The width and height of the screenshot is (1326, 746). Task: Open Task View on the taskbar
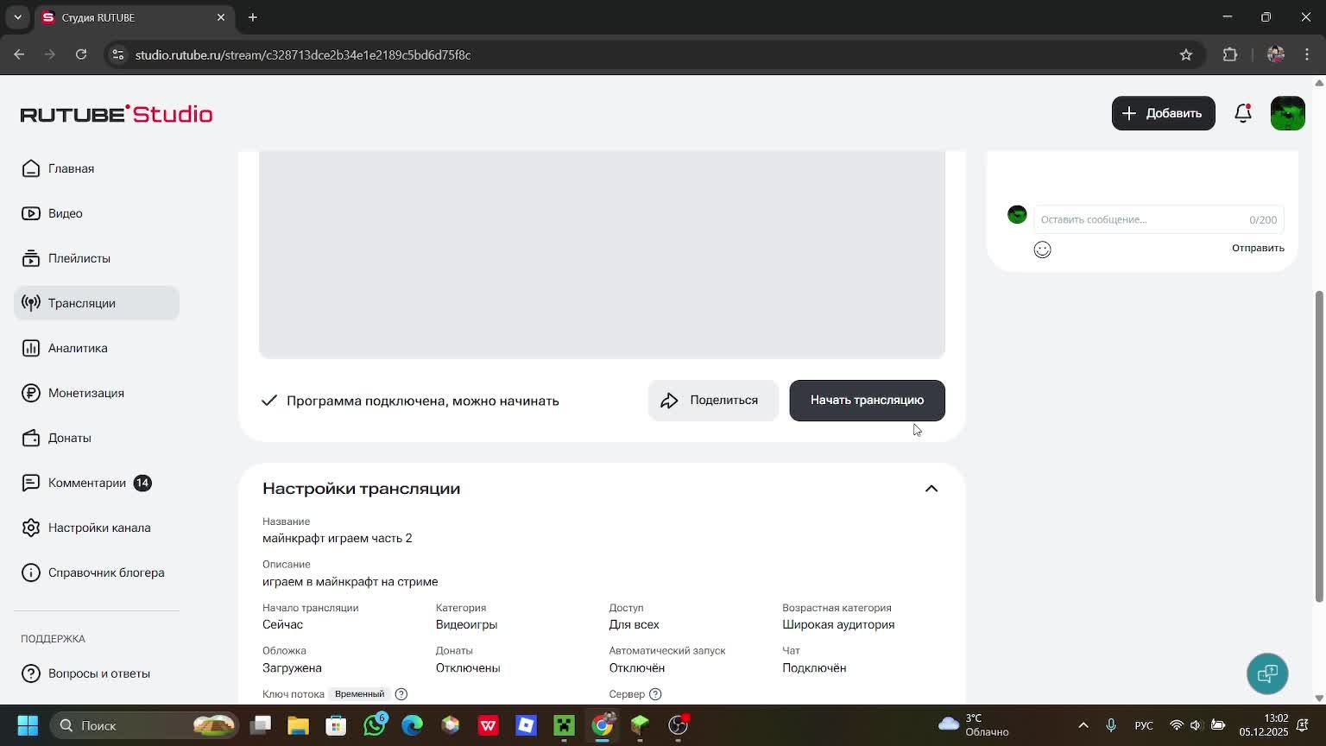[x=260, y=725]
